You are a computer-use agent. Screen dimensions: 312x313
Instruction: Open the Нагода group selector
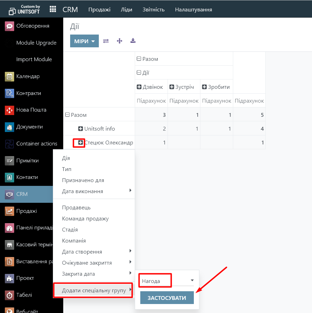pyautogui.click(x=167, y=281)
